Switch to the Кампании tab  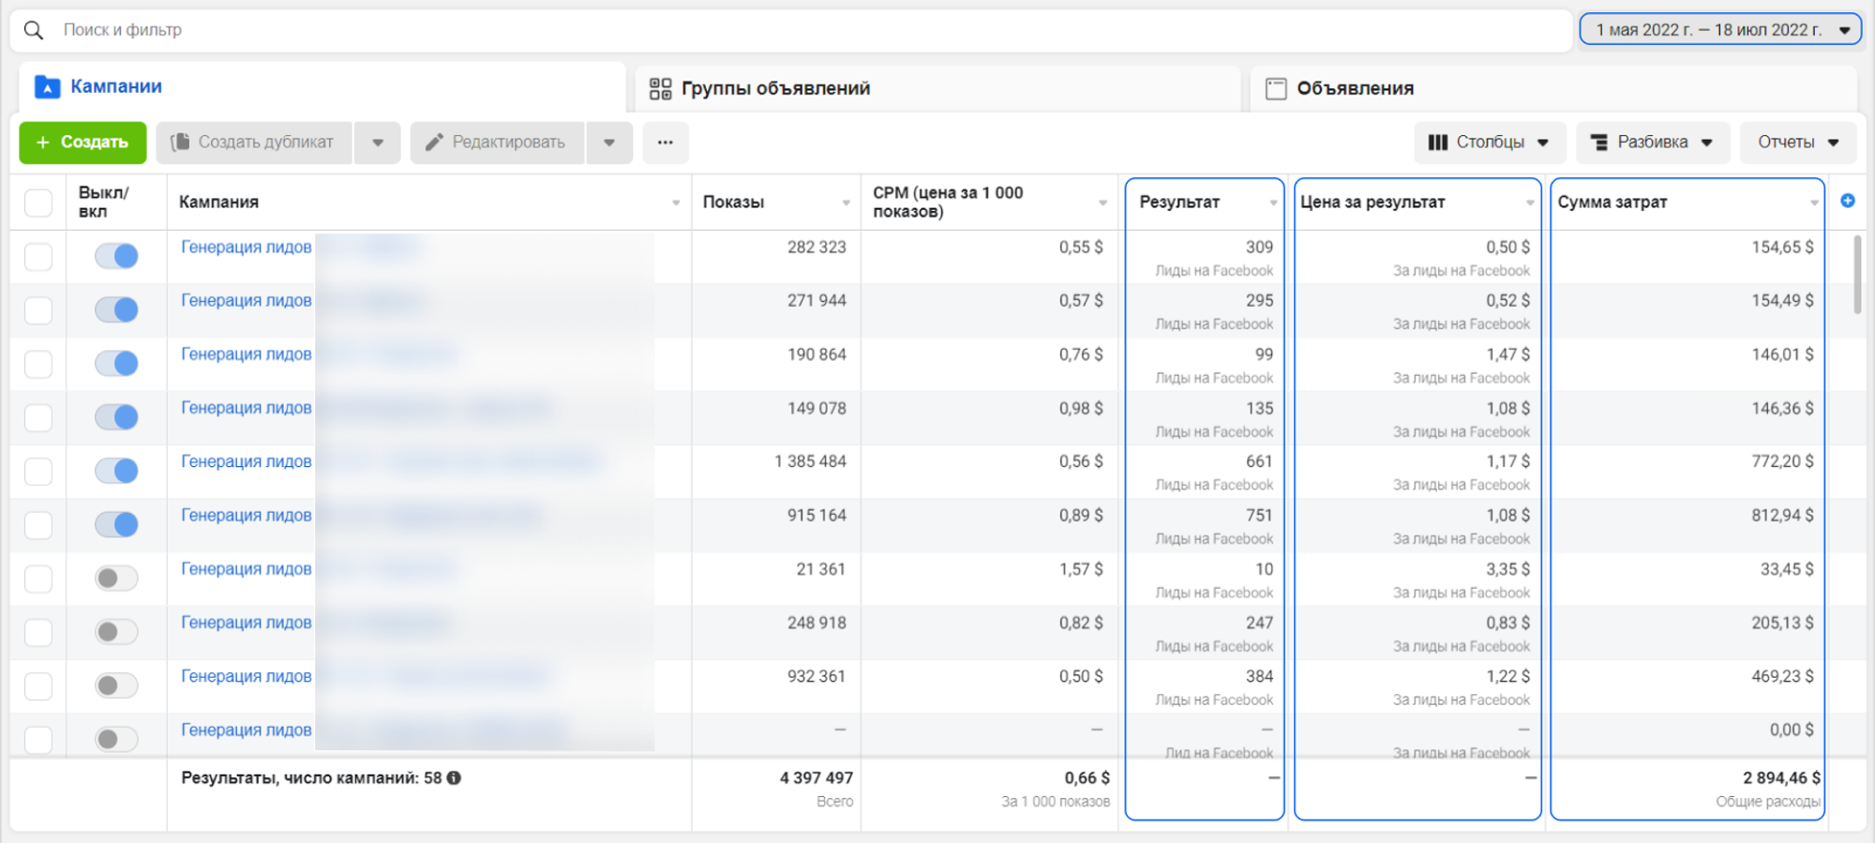click(322, 87)
